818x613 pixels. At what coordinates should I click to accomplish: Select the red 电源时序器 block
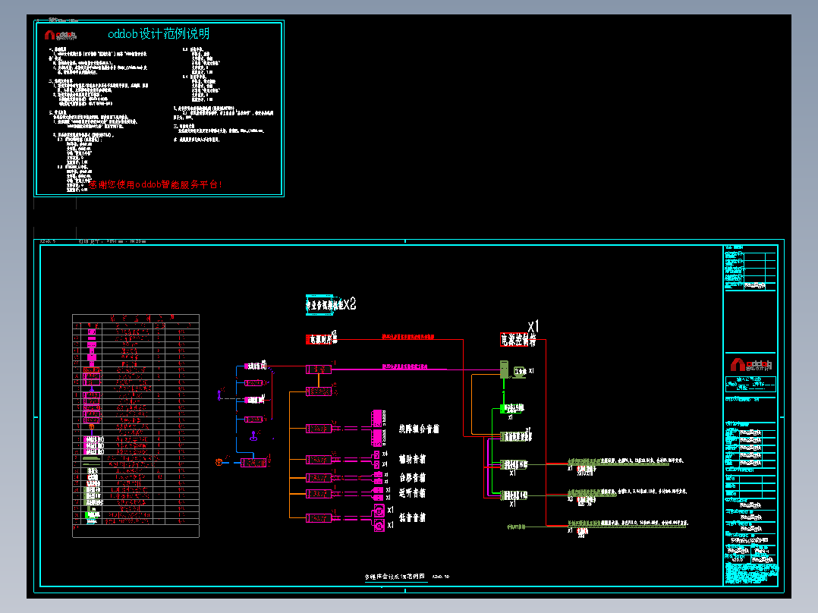322,339
